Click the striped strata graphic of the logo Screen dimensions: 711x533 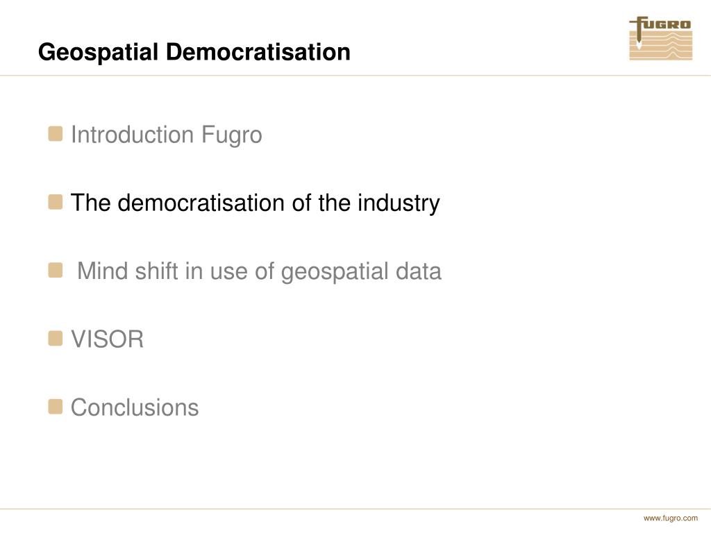pos(661,46)
